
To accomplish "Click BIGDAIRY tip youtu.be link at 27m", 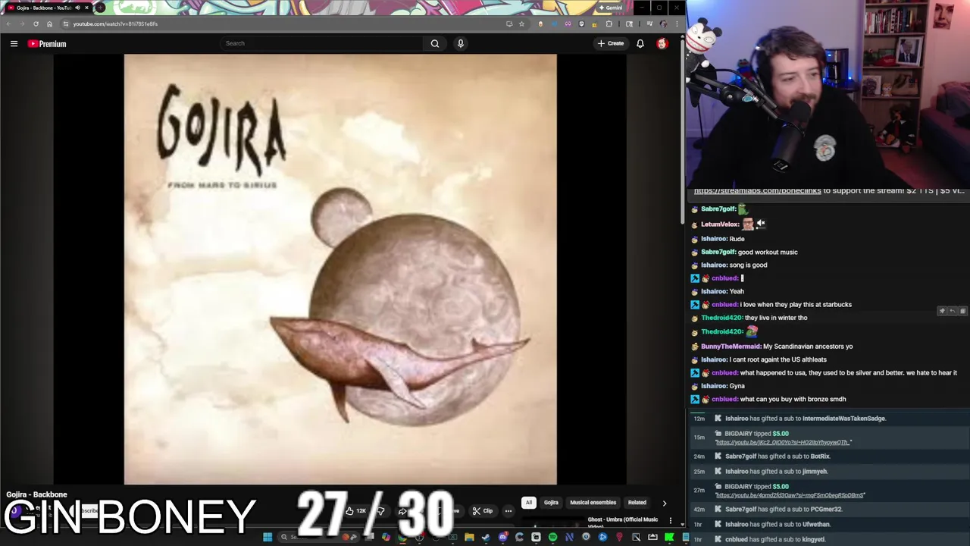I will (790, 495).
